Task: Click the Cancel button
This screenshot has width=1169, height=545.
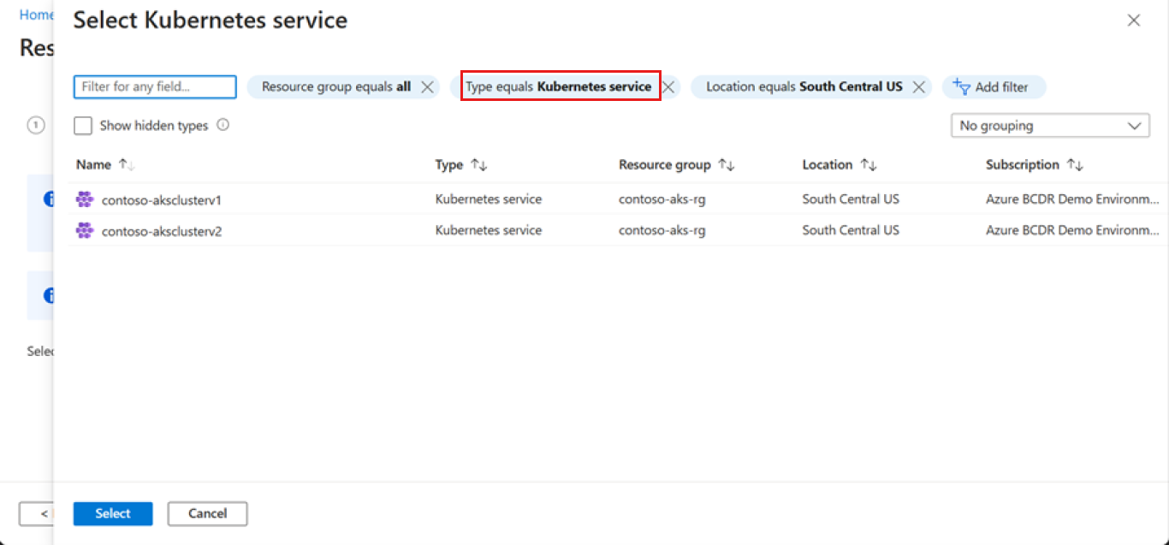Action: point(207,513)
